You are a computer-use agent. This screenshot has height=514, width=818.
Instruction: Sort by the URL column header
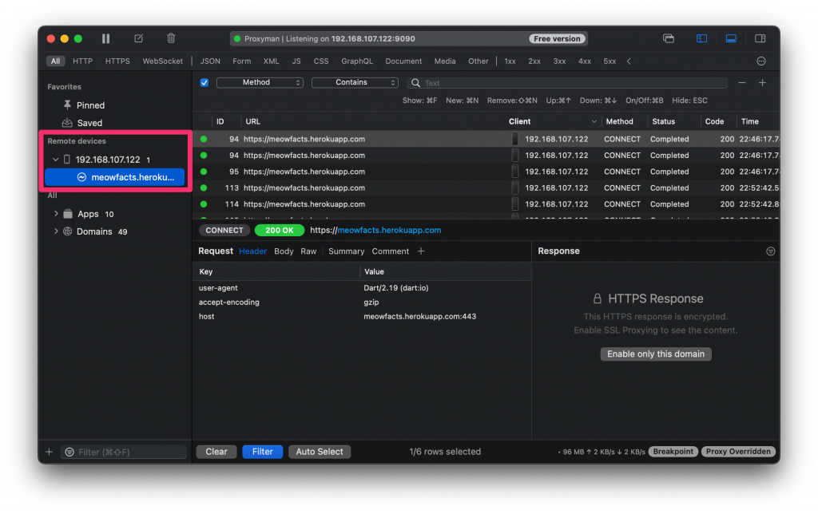click(x=253, y=121)
